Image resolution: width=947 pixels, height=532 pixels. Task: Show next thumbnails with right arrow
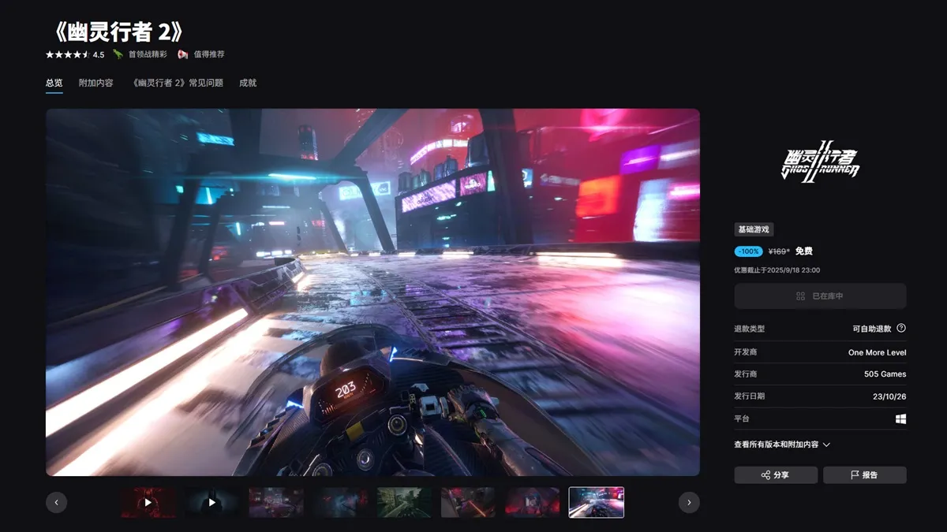pyautogui.click(x=689, y=502)
